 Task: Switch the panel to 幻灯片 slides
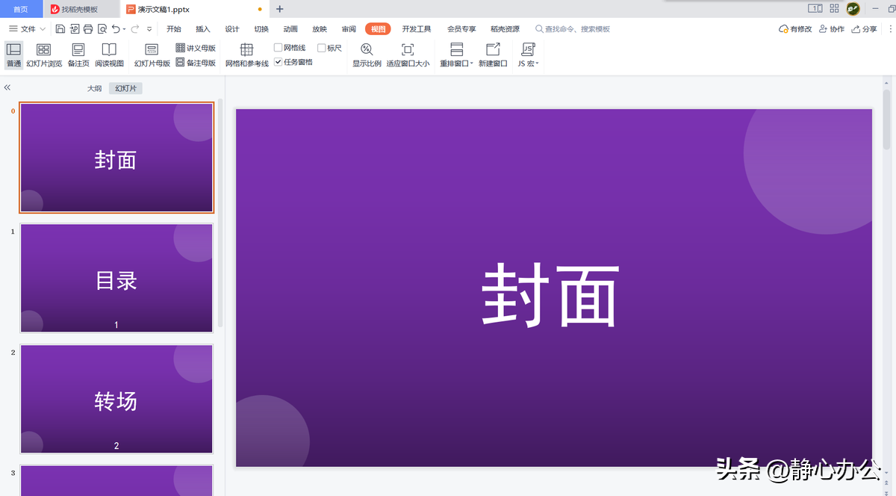point(125,88)
